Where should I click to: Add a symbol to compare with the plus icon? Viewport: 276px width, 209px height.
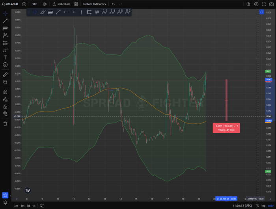pyautogui.click(x=24, y=4)
